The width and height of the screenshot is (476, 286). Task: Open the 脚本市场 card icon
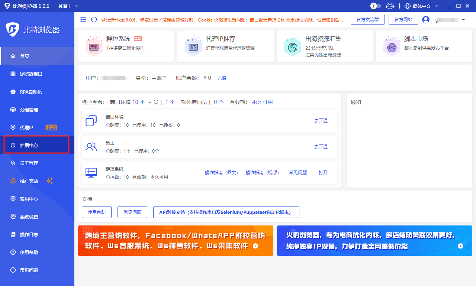point(392,46)
